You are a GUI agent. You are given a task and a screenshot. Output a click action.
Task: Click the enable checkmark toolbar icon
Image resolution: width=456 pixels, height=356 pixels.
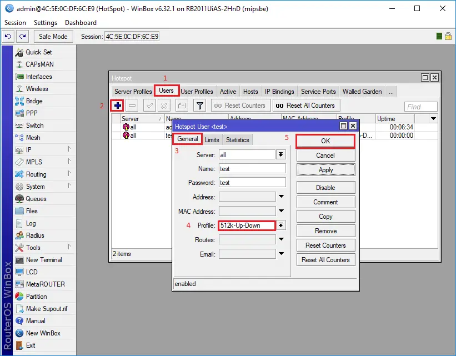tap(149, 106)
